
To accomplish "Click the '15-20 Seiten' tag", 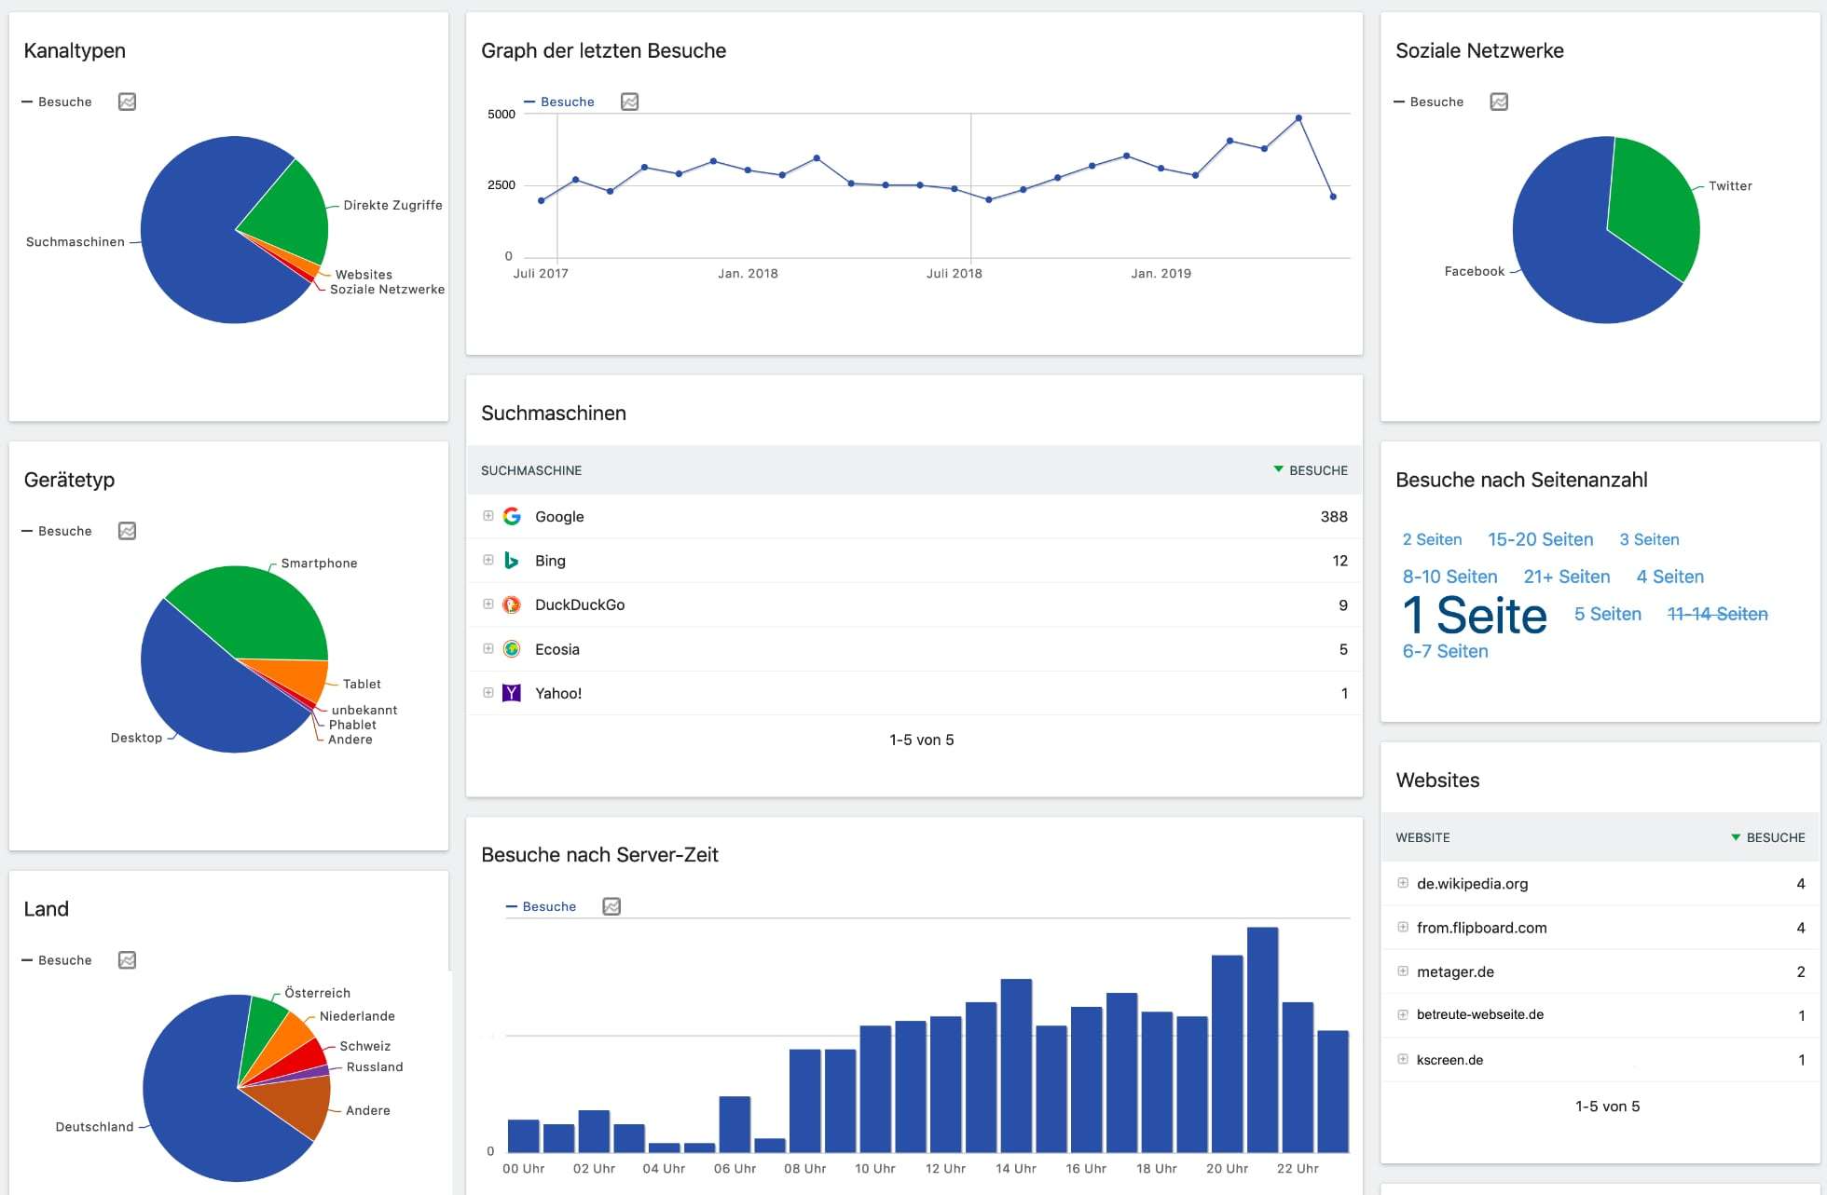I will [1540, 539].
